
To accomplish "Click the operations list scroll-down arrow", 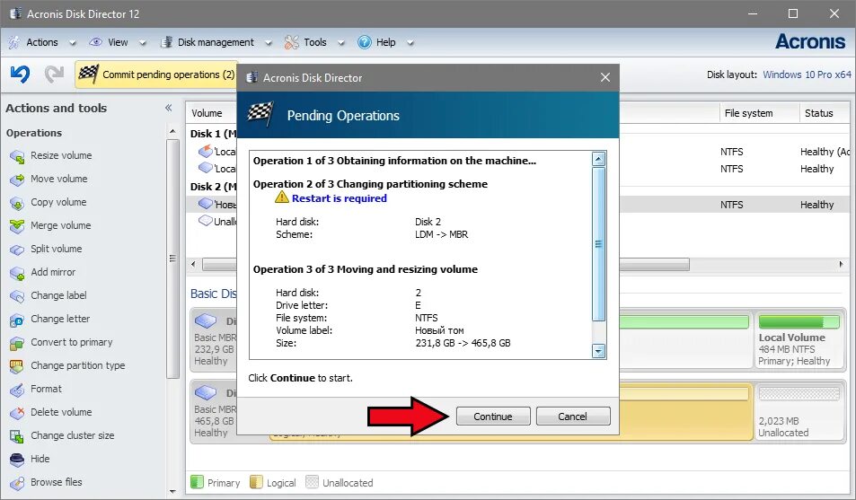I will click(598, 351).
